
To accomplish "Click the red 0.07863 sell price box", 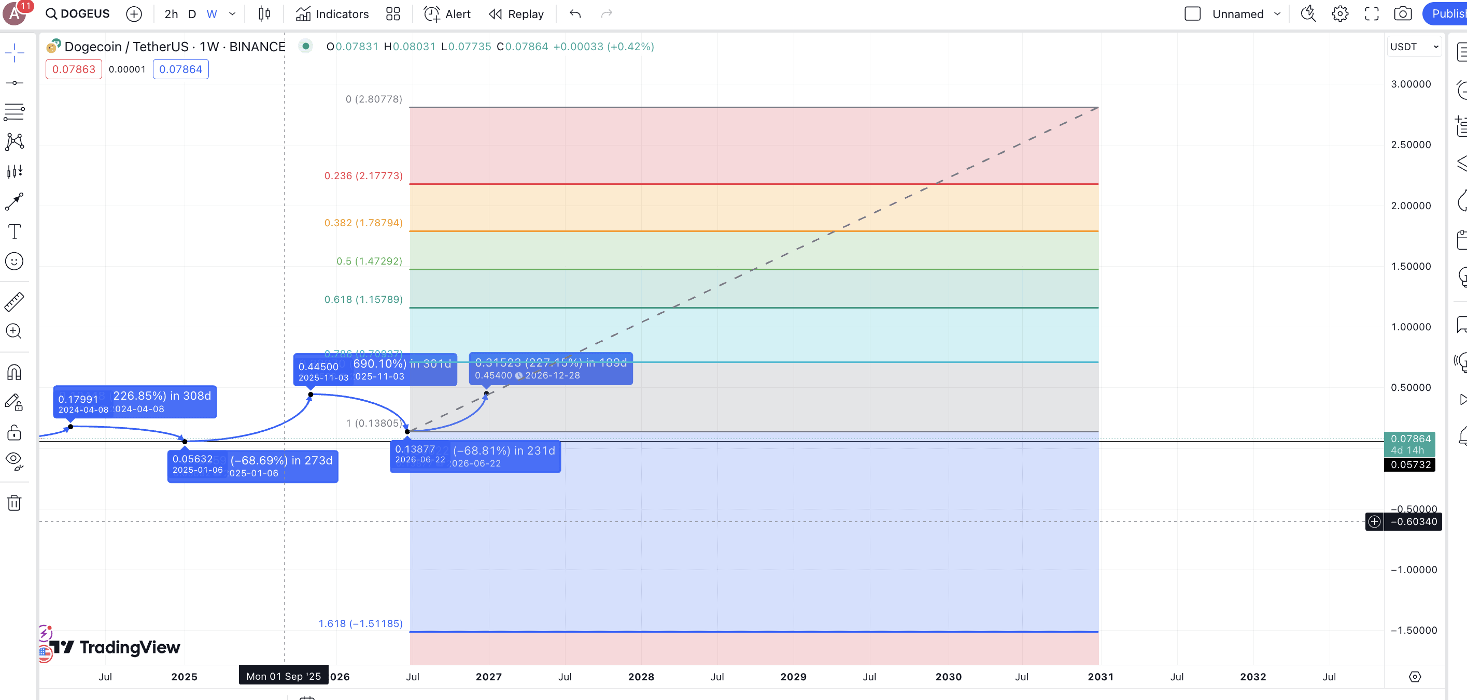I will [x=74, y=69].
